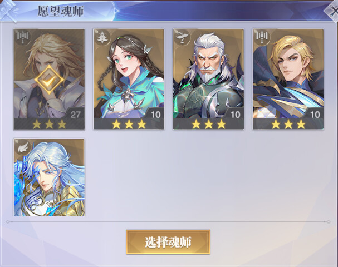
Task: Click the pagoda class icon on the dark-haired girl card
Action: click(102, 37)
